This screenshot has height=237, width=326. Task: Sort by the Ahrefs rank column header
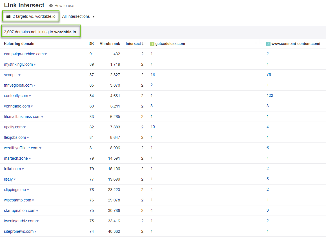tap(110, 43)
